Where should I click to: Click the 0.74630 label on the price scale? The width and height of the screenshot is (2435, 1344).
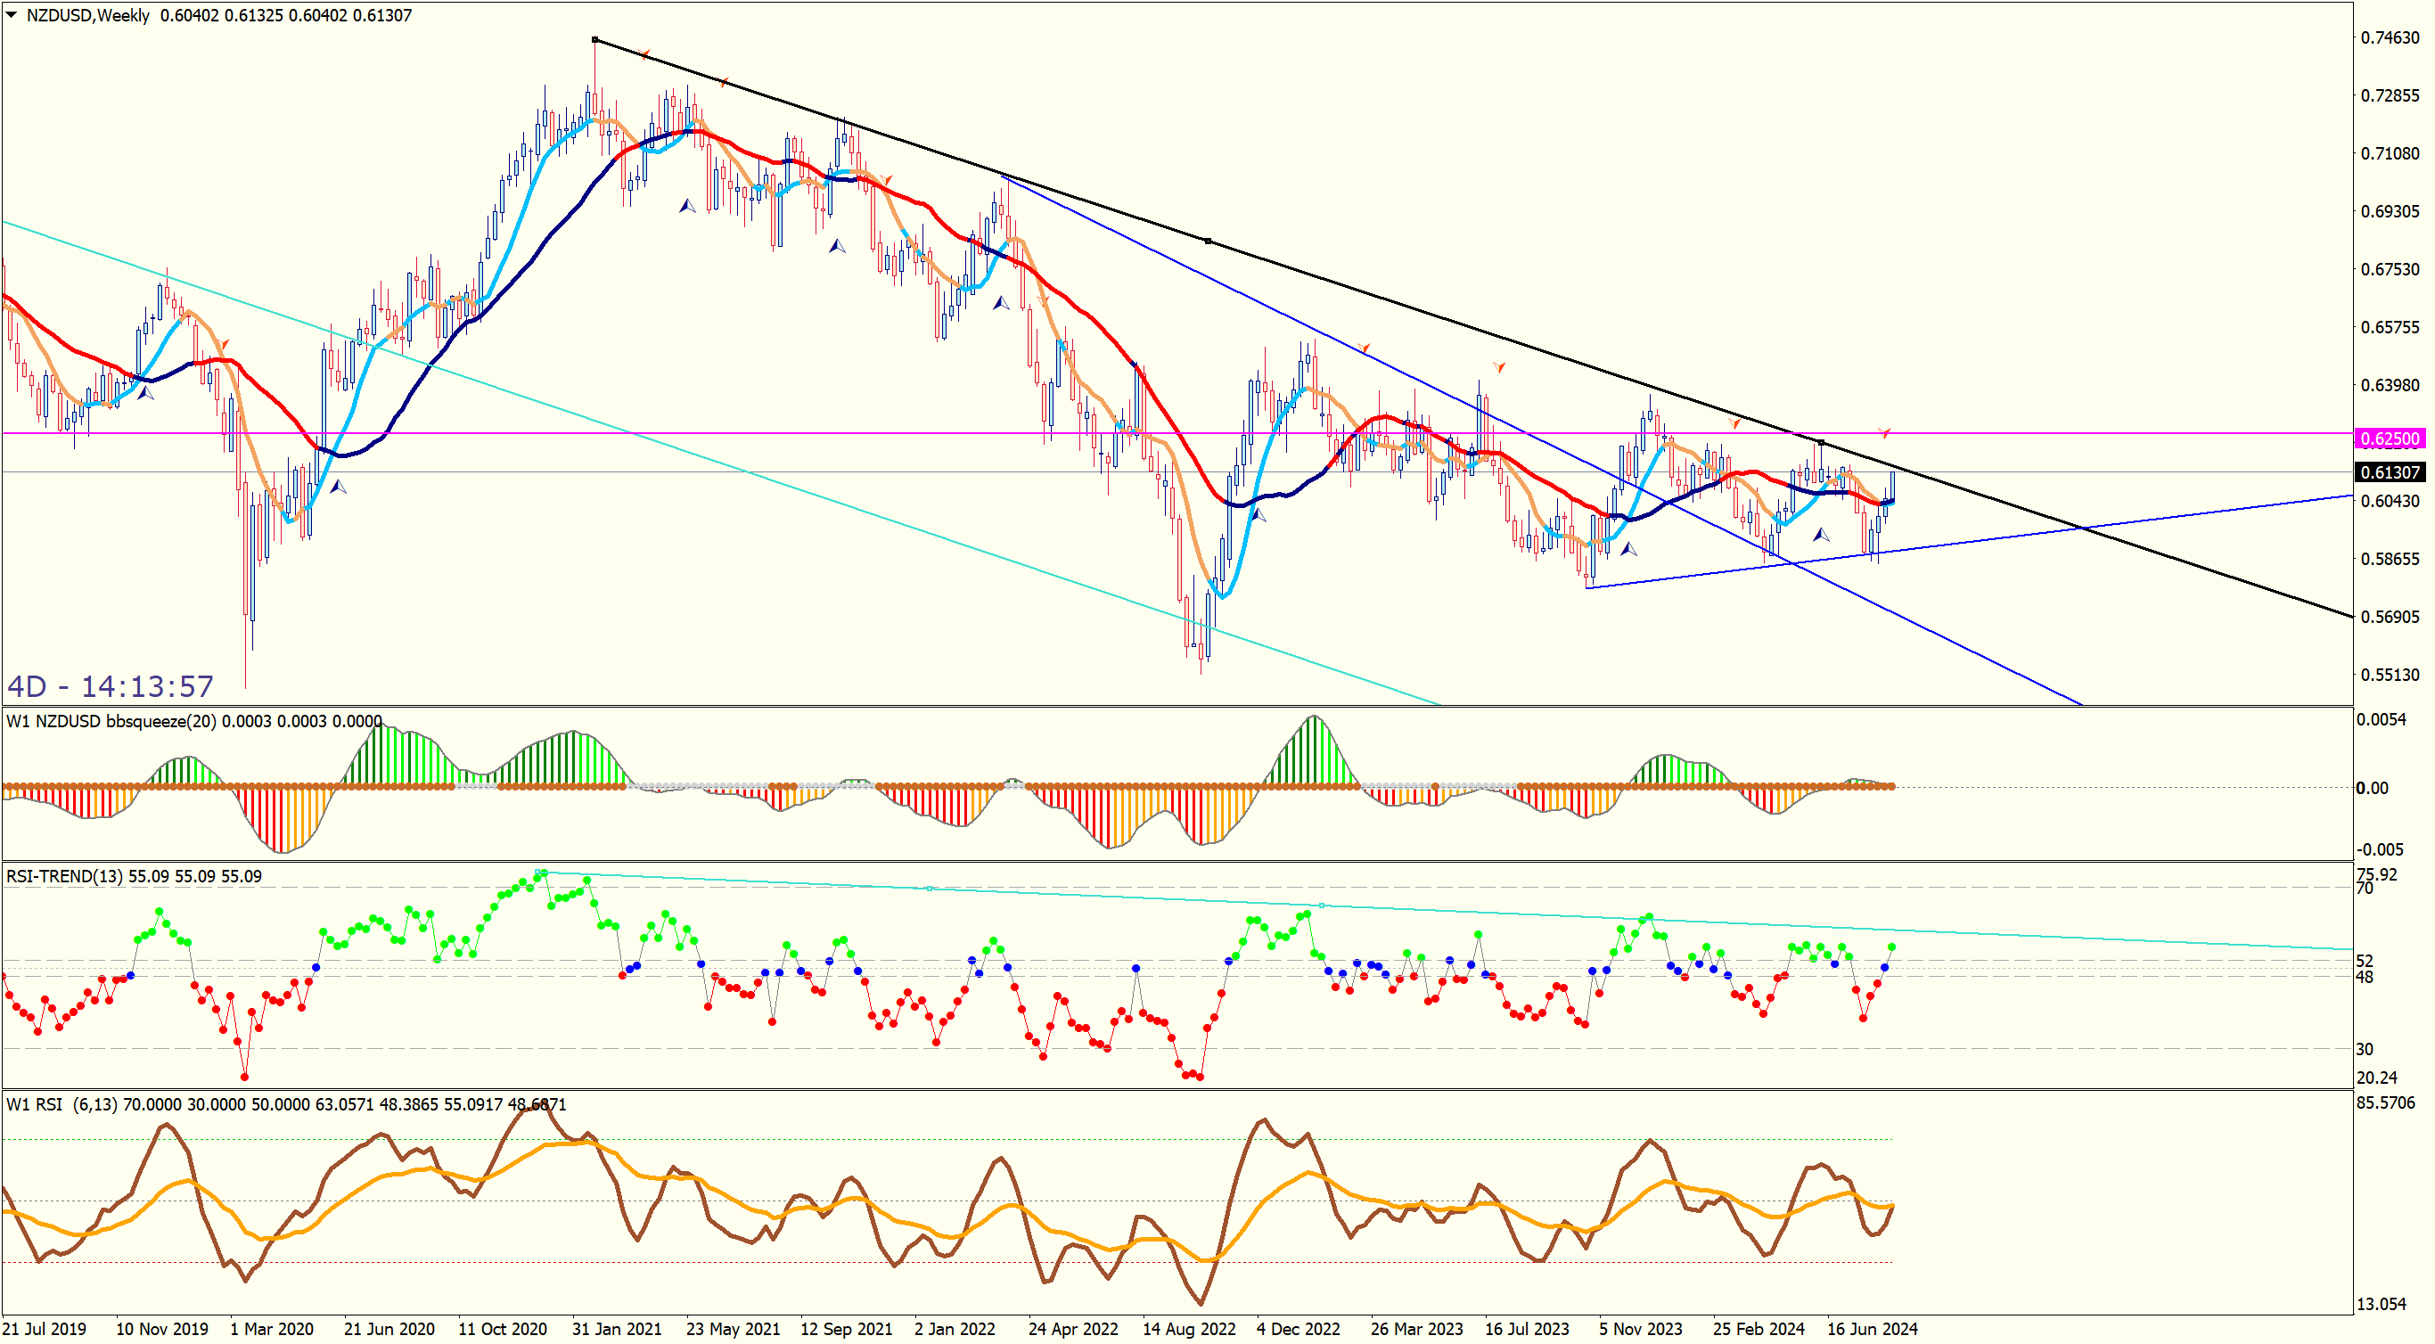coord(2390,37)
